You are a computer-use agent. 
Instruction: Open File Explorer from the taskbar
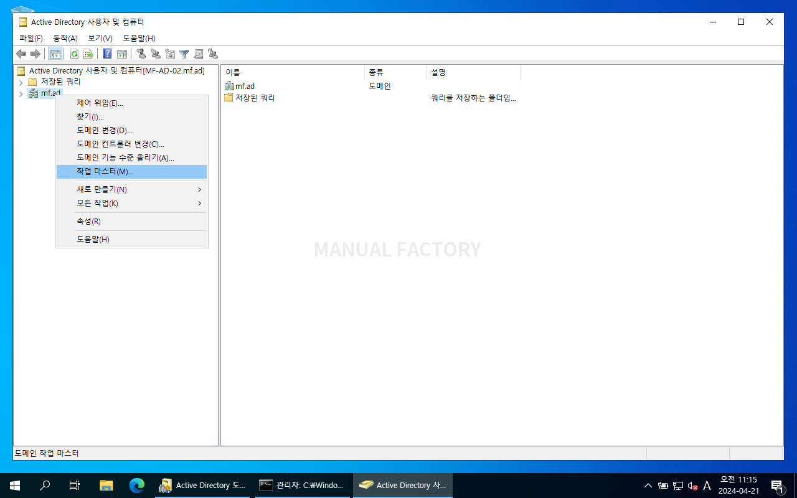[106, 486]
